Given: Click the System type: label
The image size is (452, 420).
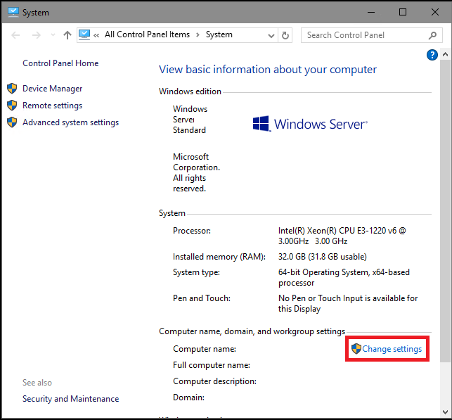Looking at the screenshot, I should coord(196,272).
